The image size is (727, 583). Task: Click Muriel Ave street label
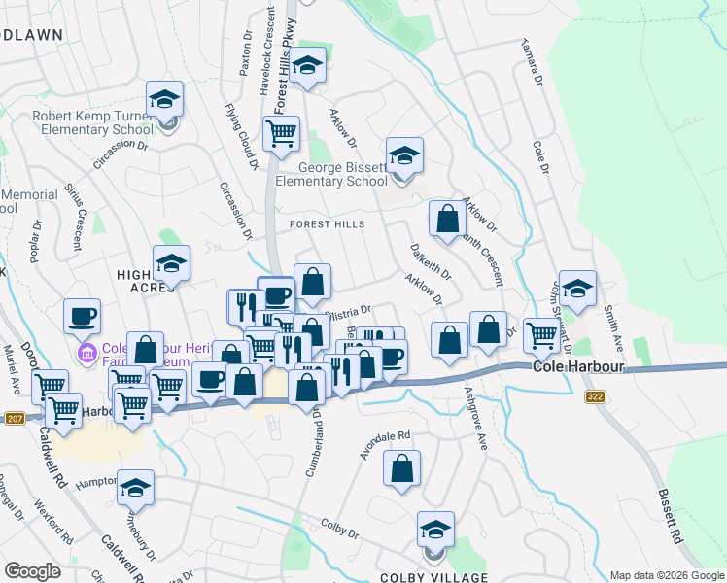point(12,370)
